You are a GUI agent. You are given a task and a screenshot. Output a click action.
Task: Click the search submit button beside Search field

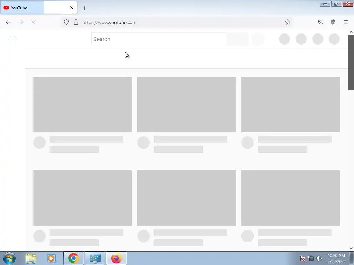click(x=237, y=39)
